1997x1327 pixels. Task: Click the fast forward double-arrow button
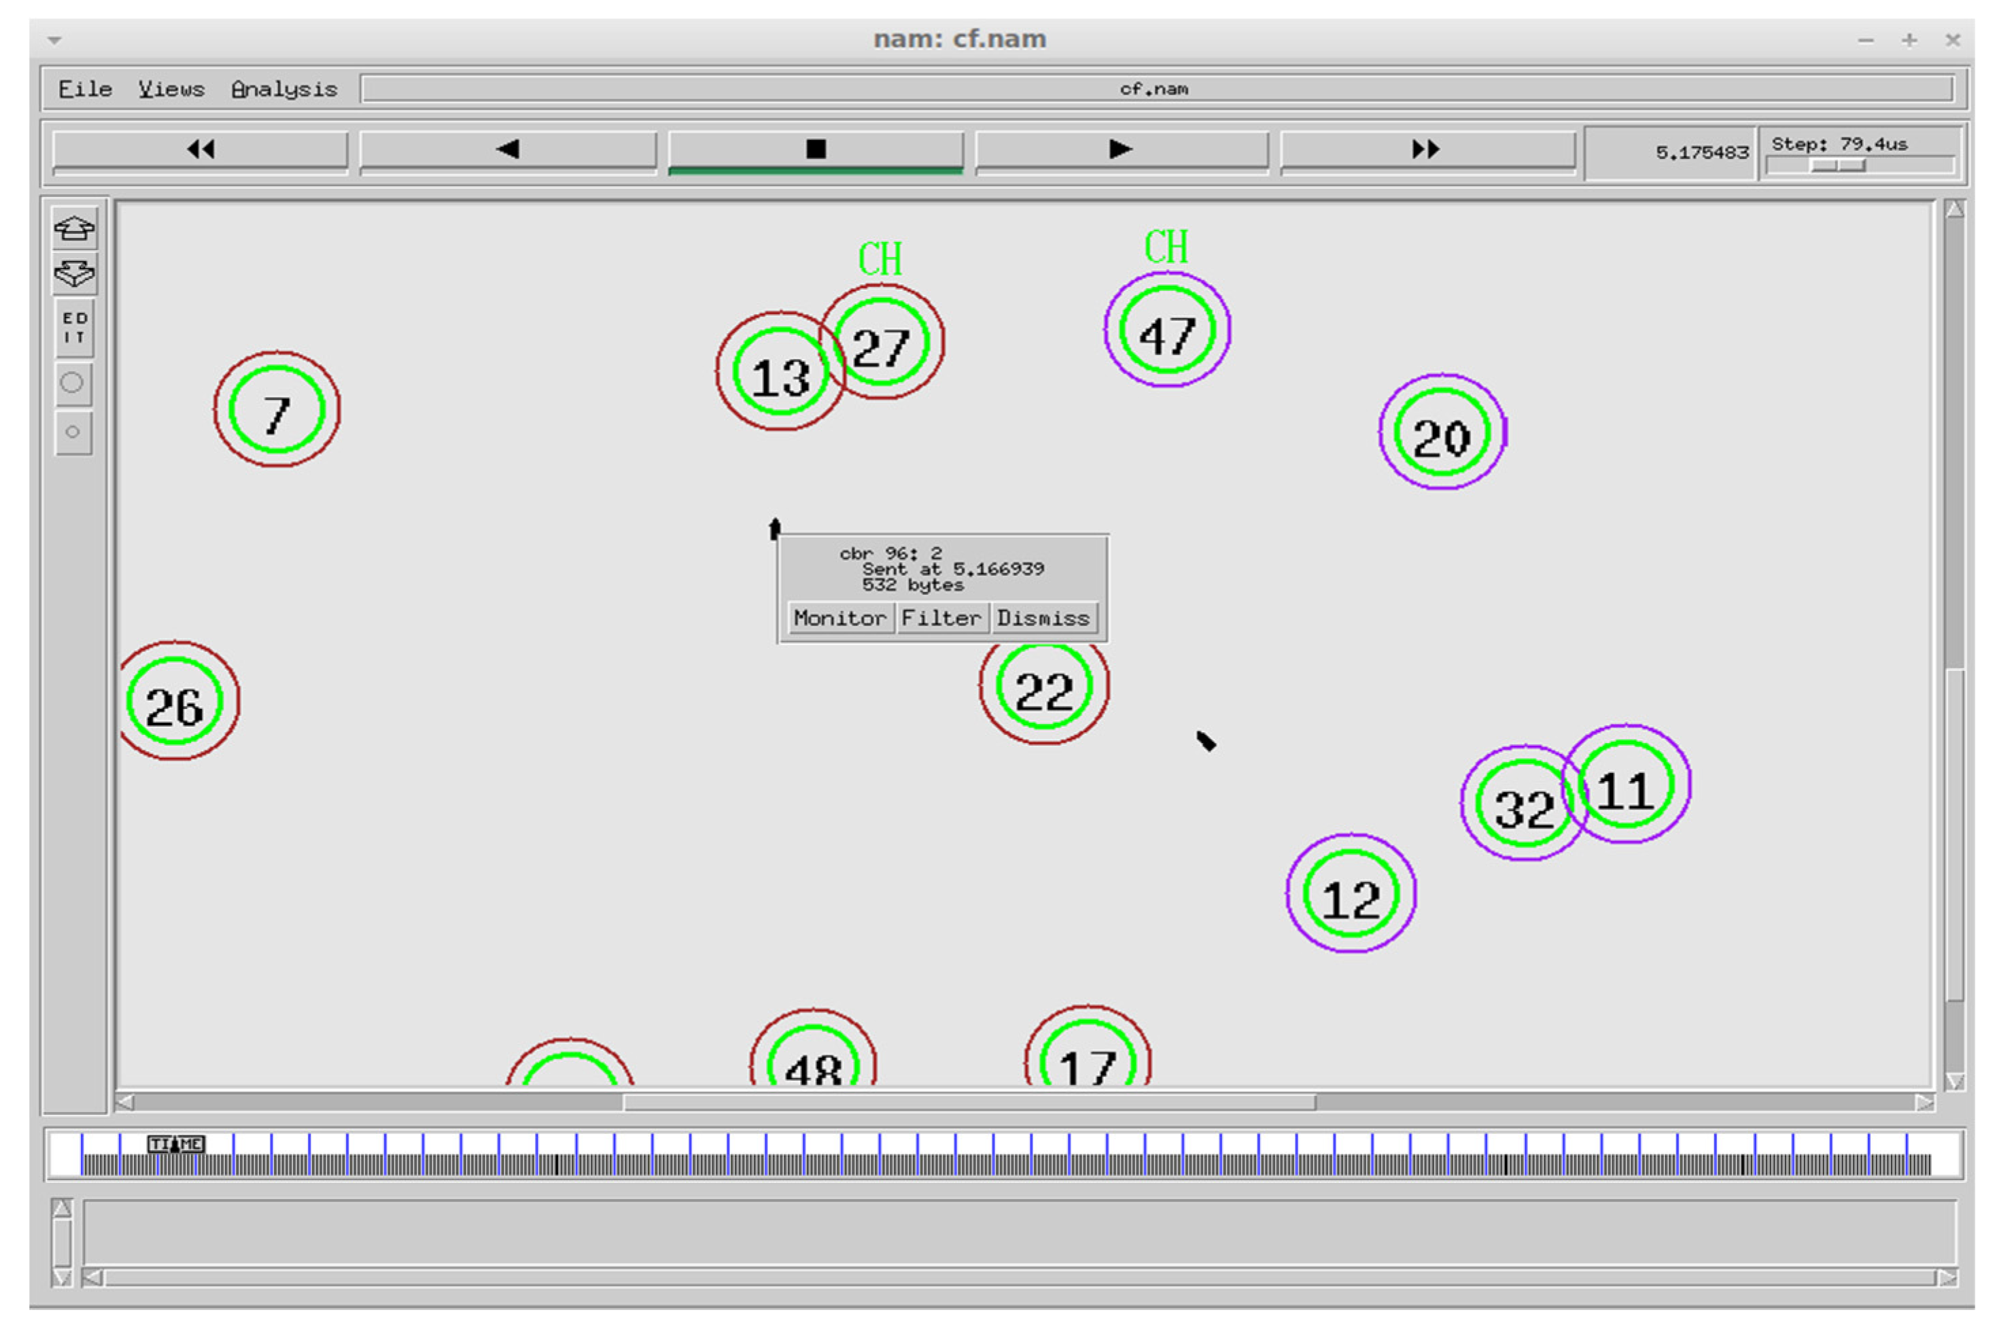tap(1427, 150)
